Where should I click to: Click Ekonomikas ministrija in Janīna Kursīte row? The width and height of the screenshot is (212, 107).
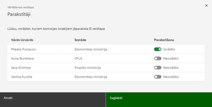[x=91, y=77]
